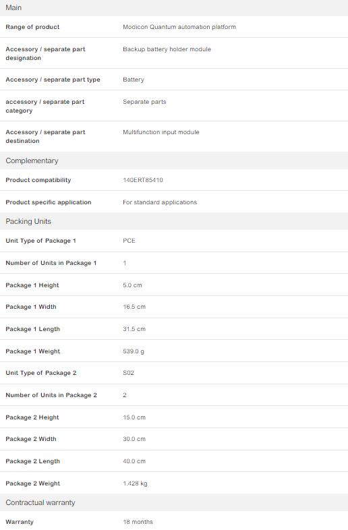Collapse the Complementary section header

tap(174, 160)
